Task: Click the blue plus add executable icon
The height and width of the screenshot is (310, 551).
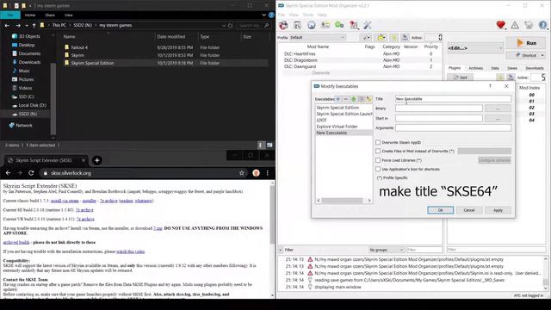Action: (338, 99)
